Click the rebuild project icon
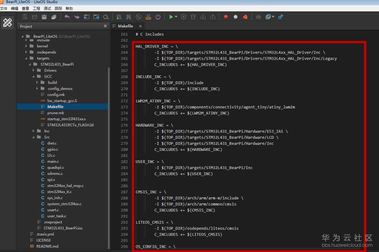This screenshot has width=379, height=252. [x=129, y=17]
